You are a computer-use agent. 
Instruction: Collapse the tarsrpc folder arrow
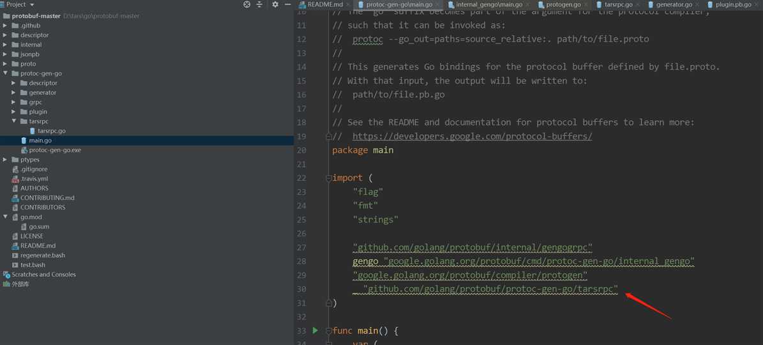[14, 121]
